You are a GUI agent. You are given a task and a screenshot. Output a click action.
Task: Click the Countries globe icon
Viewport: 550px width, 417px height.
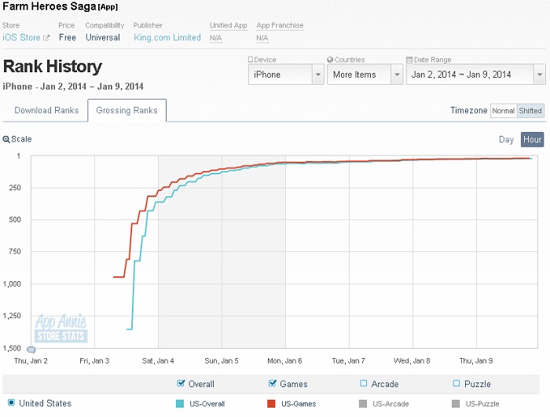point(330,60)
